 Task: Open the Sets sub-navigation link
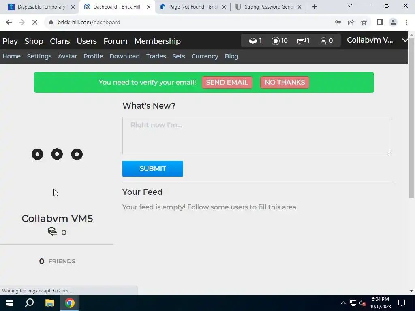pos(178,56)
